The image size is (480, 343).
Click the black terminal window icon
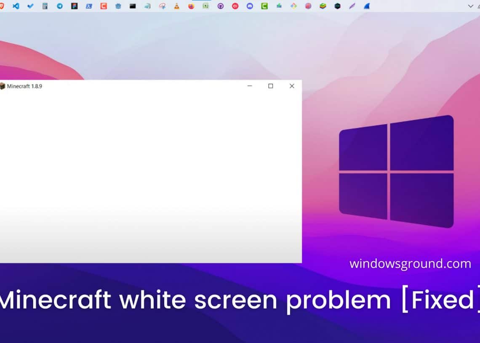click(133, 6)
